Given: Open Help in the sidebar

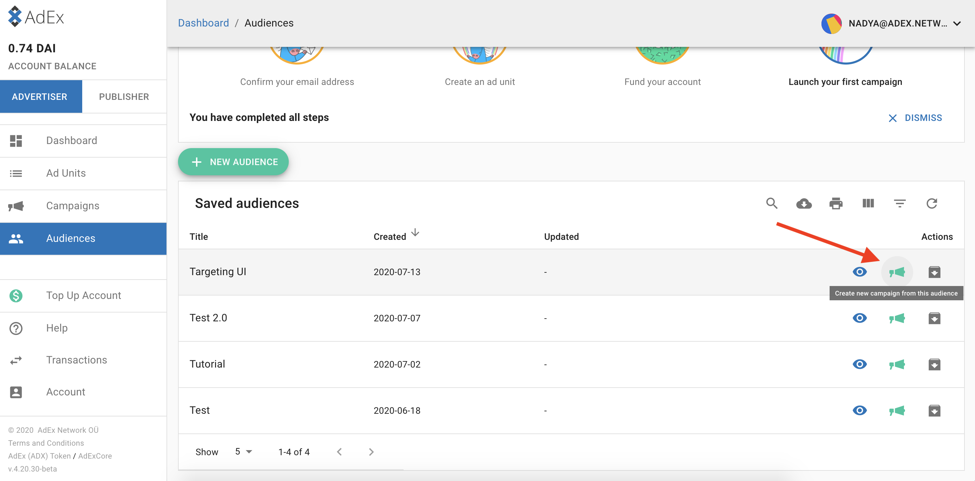Looking at the screenshot, I should (83, 328).
